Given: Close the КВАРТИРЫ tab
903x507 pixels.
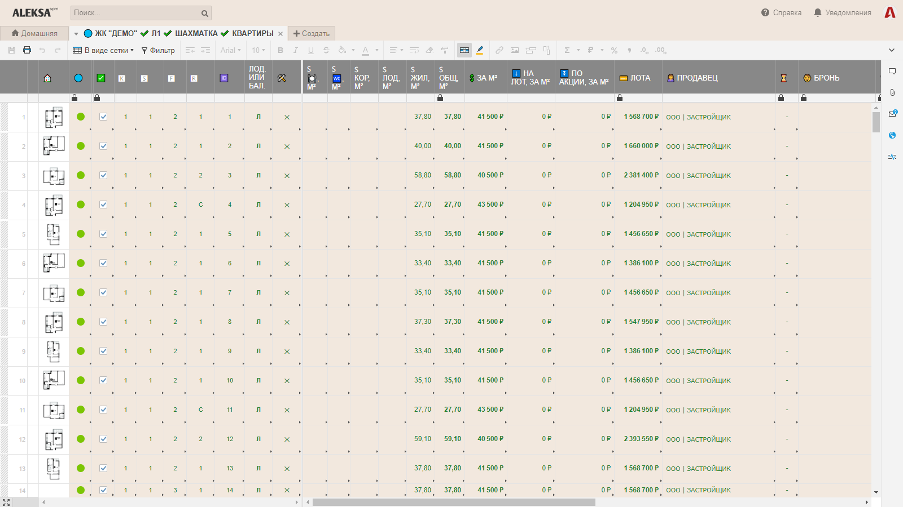Looking at the screenshot, I should (280, 34).
